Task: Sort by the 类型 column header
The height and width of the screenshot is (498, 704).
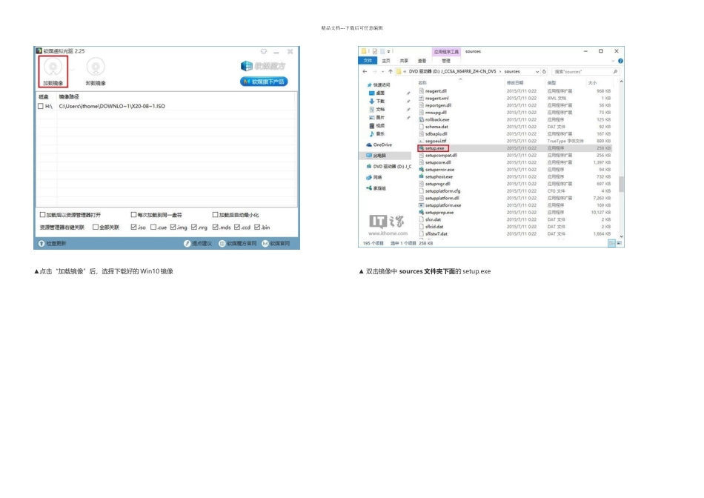Action: click(552, 82)
